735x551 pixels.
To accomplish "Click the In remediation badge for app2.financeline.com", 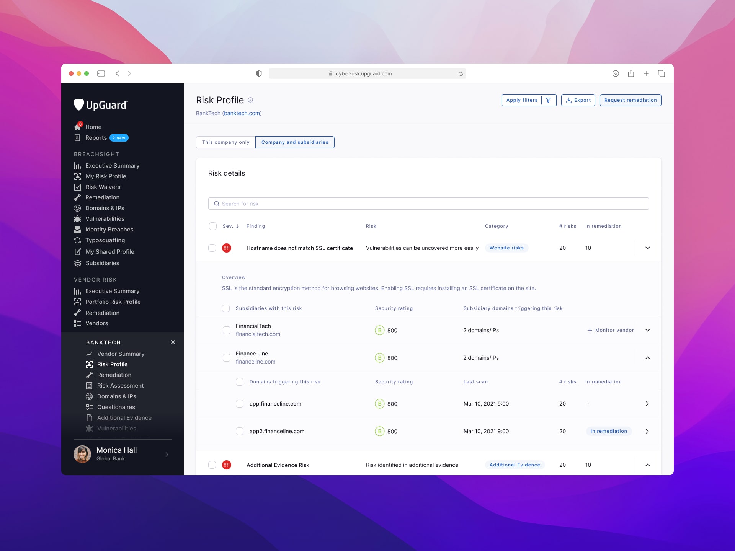I will (609, 431).
